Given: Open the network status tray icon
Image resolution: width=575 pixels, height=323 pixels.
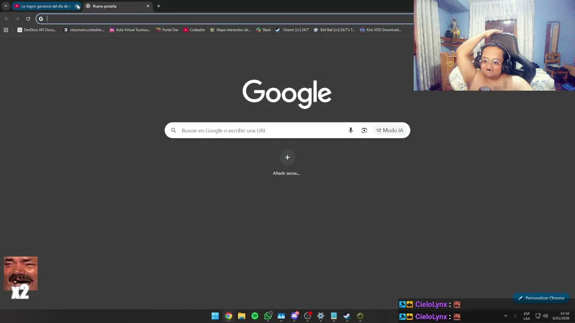Looking at the screenshot, I should [x=538, y=316].
